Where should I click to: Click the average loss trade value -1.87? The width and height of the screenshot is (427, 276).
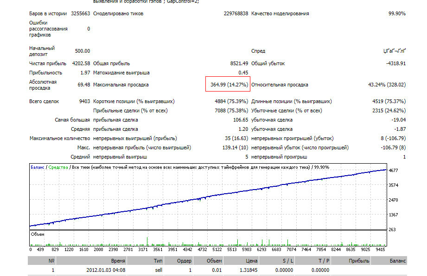pos(400,129)
